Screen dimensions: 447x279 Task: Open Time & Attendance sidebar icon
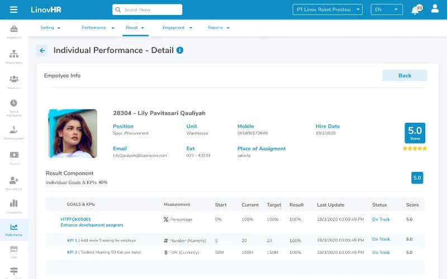pos(14,106)
